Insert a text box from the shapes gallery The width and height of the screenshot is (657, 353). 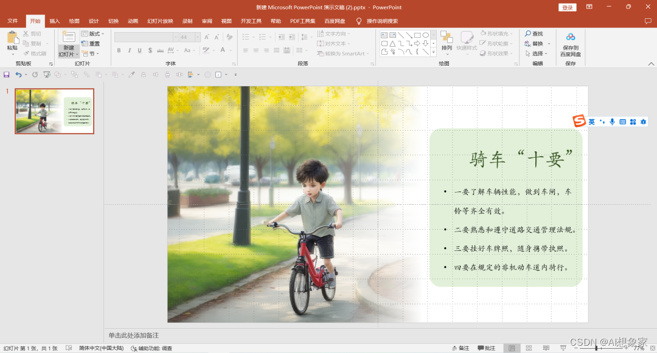tap(384, 35)
